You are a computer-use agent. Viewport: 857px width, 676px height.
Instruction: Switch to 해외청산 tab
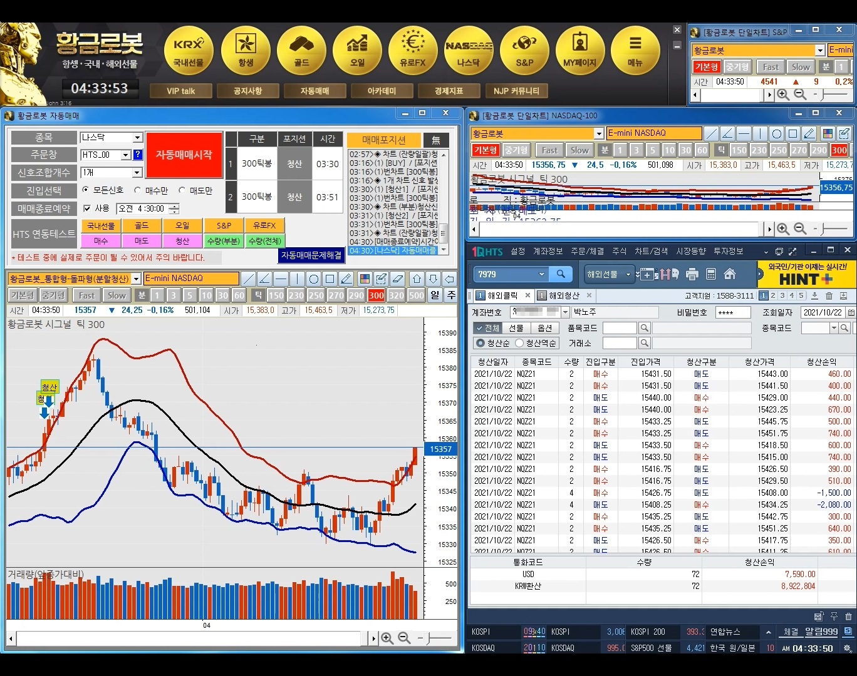[564, 296]
